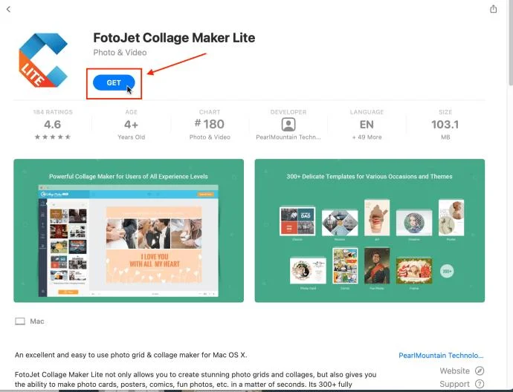Open the PearlMountain Technolo... developer link

(441, 356)
